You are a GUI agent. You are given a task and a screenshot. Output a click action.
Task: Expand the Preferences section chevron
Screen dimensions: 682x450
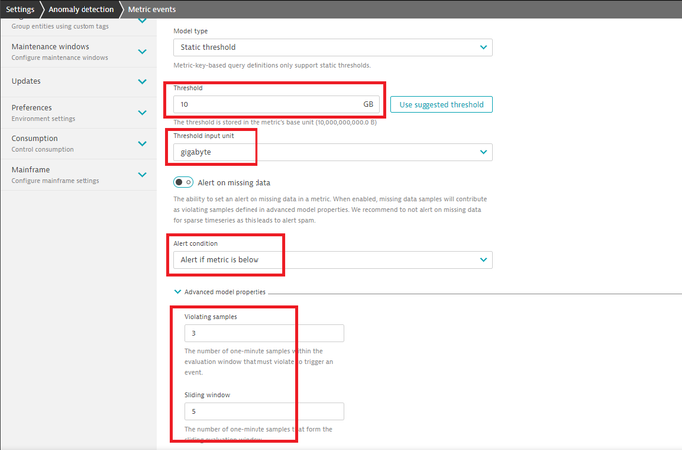click(143, 112)
